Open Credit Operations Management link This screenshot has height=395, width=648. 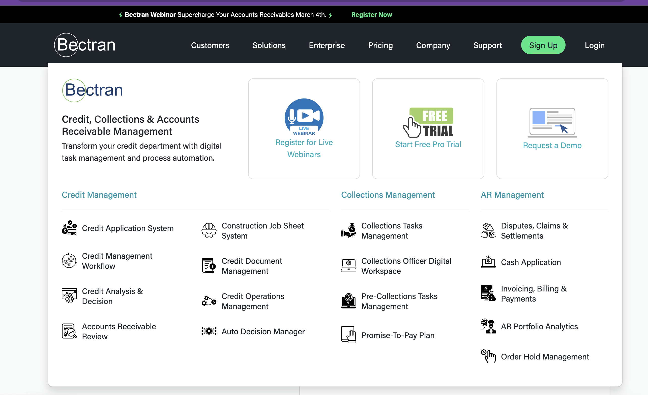[x=253, y=301]
